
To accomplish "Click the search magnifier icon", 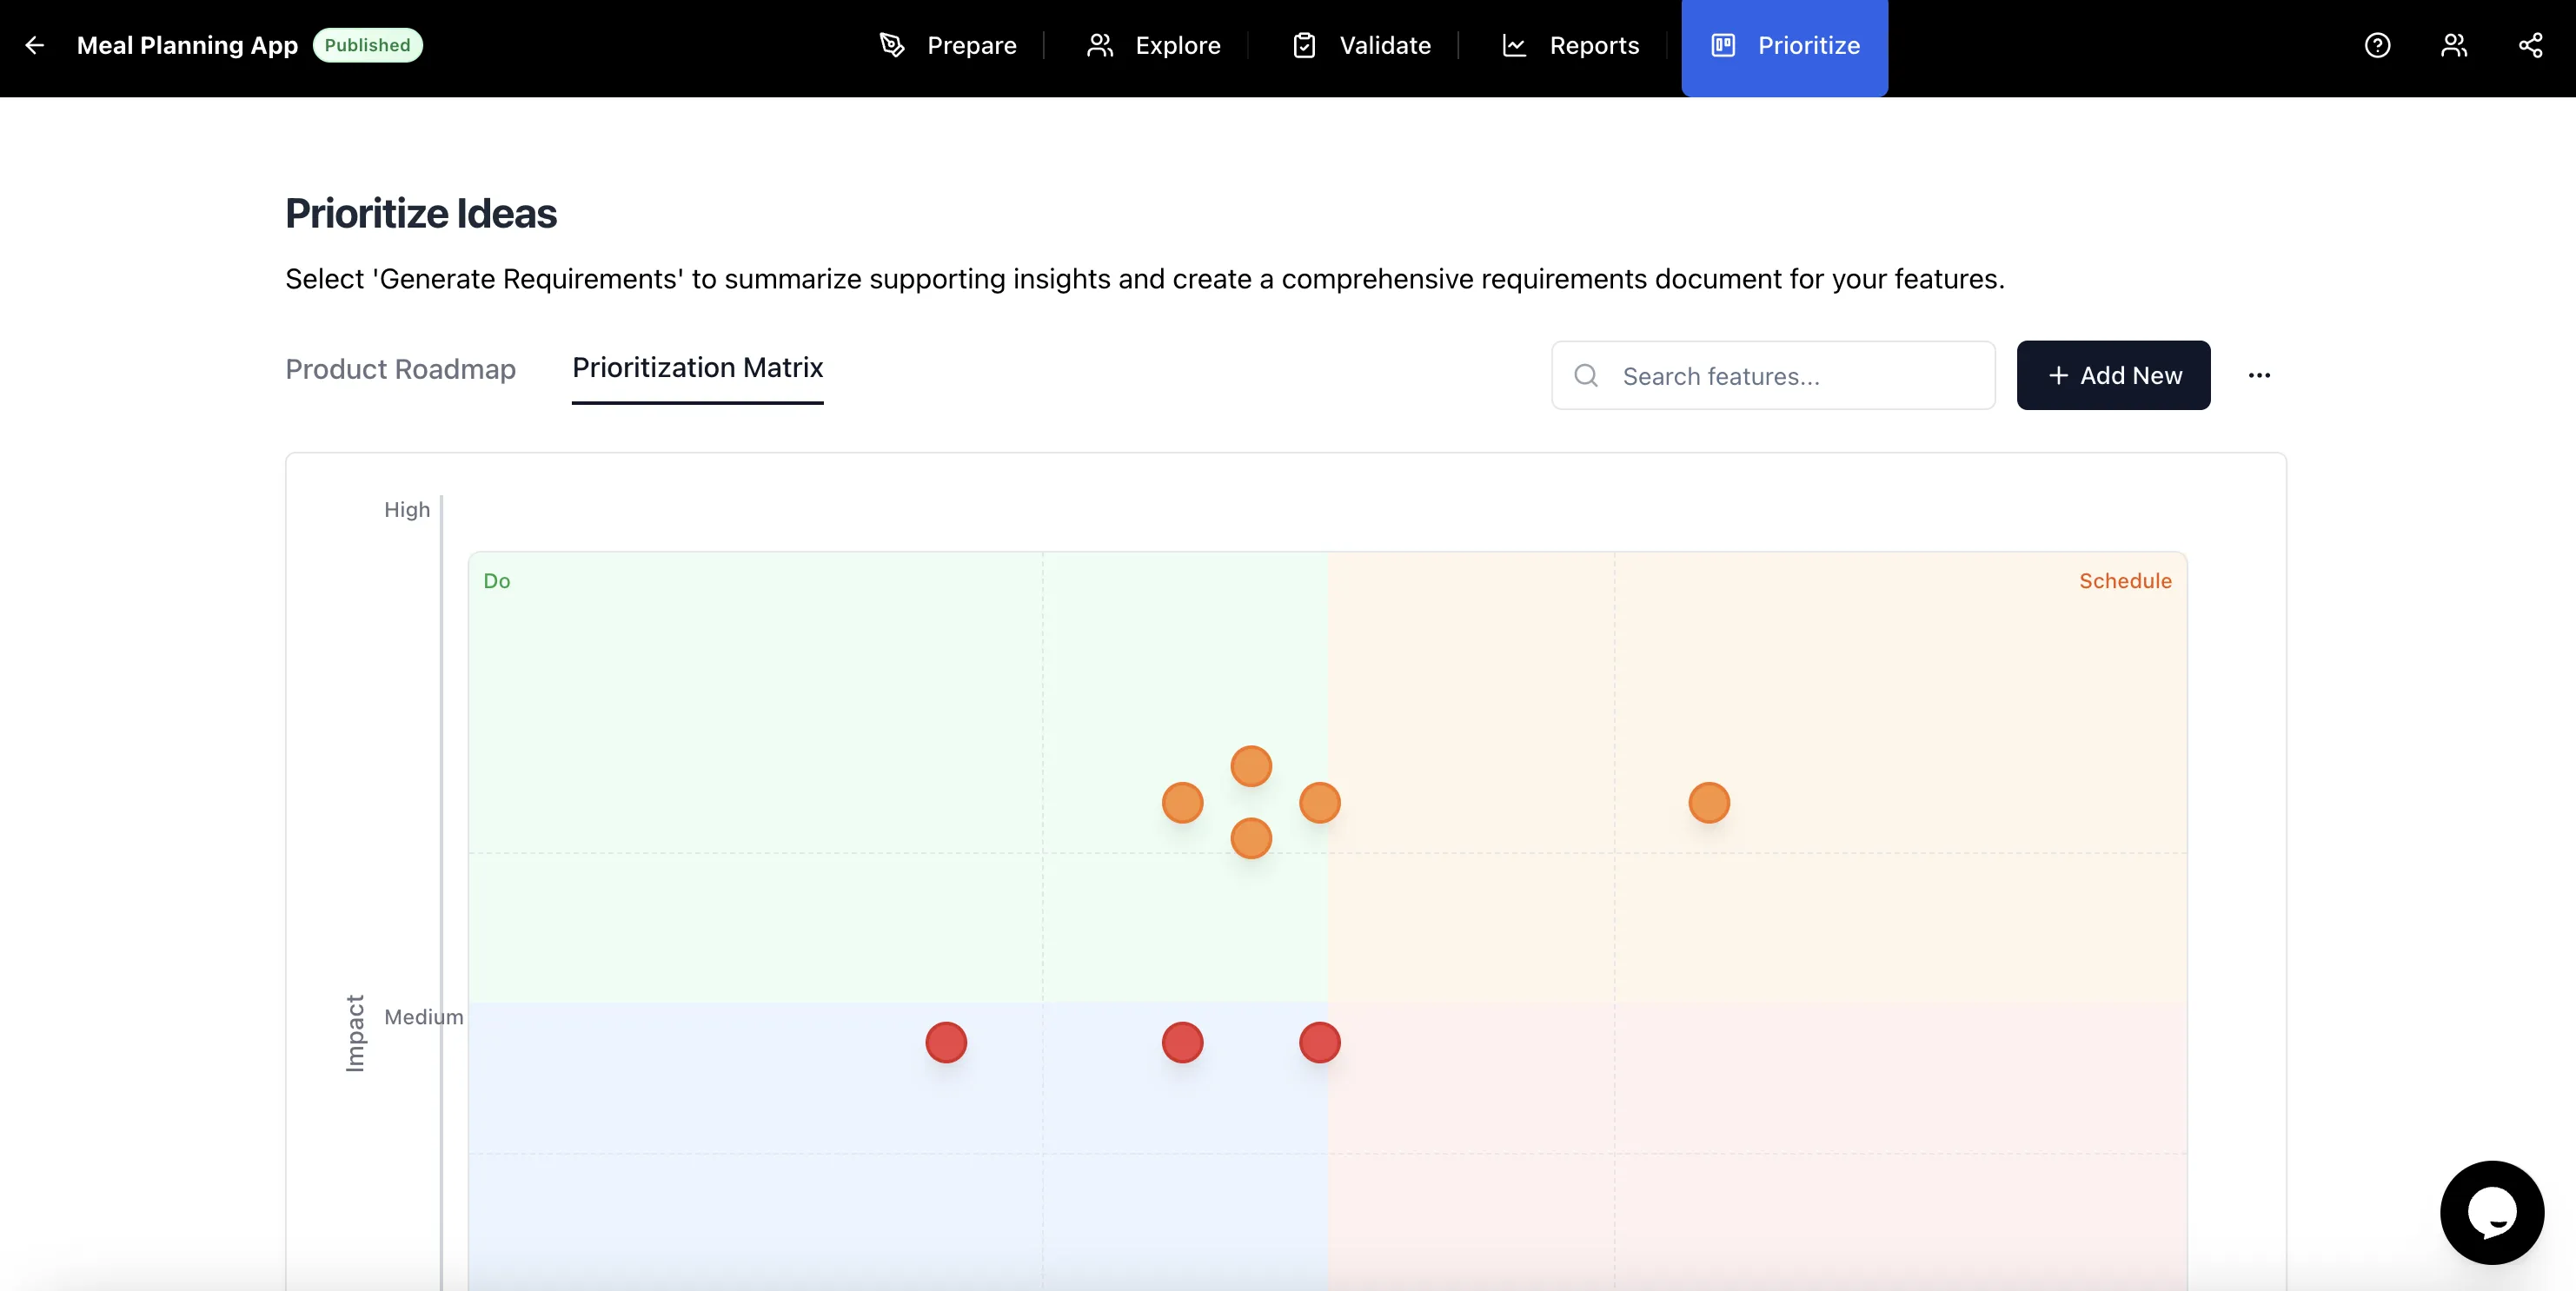I will [x=1586, y=376].
